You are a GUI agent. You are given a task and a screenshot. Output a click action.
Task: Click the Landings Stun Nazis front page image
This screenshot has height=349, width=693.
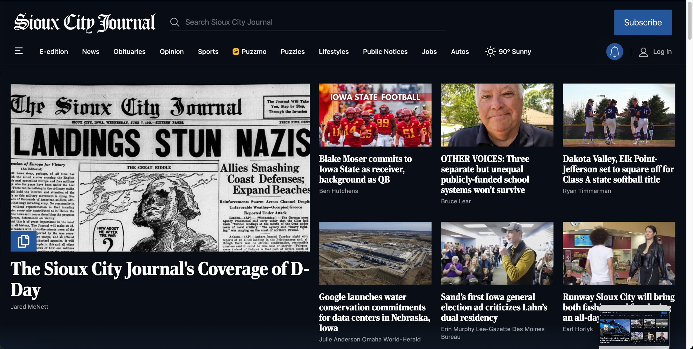(x=160, y=168)
